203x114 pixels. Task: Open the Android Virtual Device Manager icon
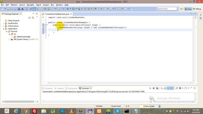pos(49,9)
